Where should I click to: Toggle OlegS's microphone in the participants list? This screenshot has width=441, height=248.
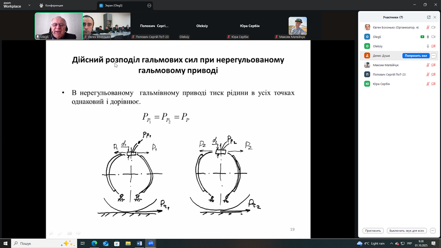tap(428, 37)
